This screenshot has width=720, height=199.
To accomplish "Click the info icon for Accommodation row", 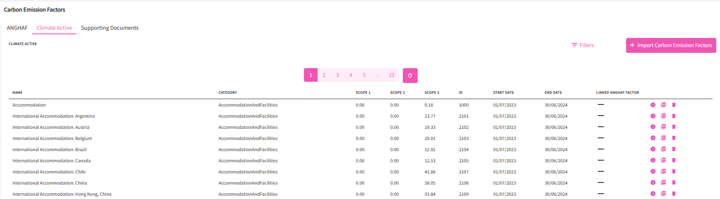I will pos(653,105).
